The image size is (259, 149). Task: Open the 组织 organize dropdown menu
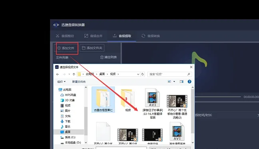[61, 82]
